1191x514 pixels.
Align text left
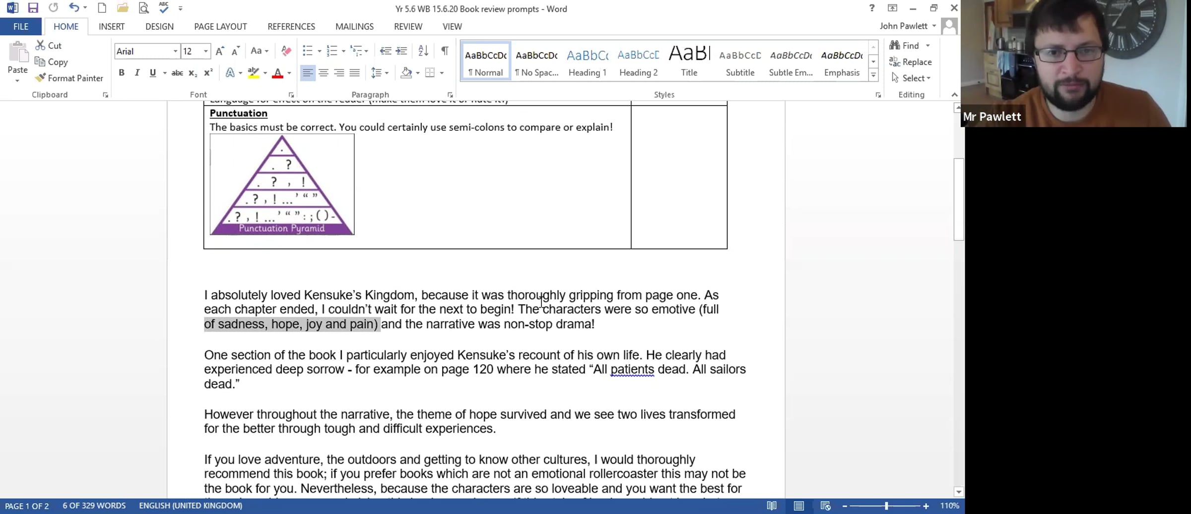[x=308, y=73]
